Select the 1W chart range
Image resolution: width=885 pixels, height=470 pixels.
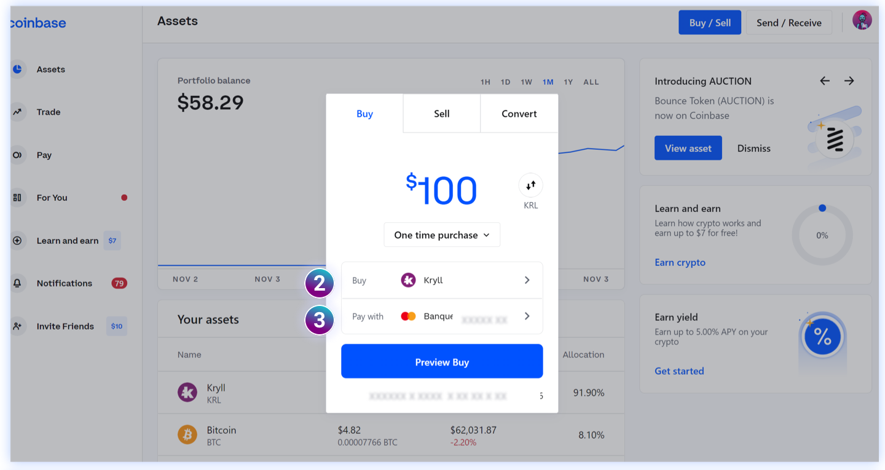(x=526, y=82)
